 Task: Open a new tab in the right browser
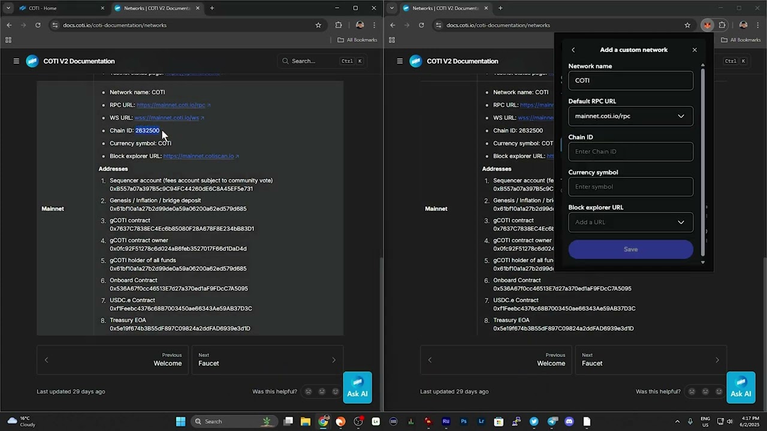click(500, 8)
